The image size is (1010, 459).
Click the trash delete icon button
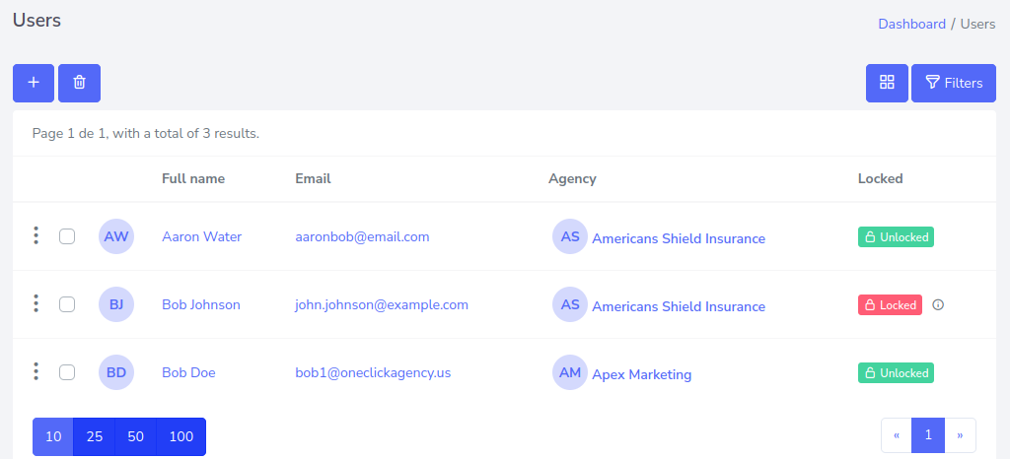[79, 83]
